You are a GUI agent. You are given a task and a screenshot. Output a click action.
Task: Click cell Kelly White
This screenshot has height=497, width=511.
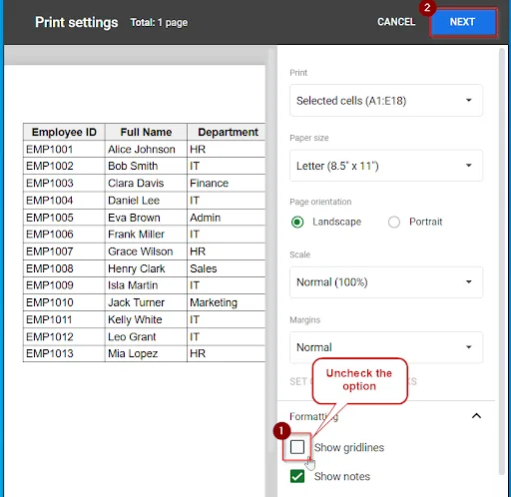click(146, 319)
